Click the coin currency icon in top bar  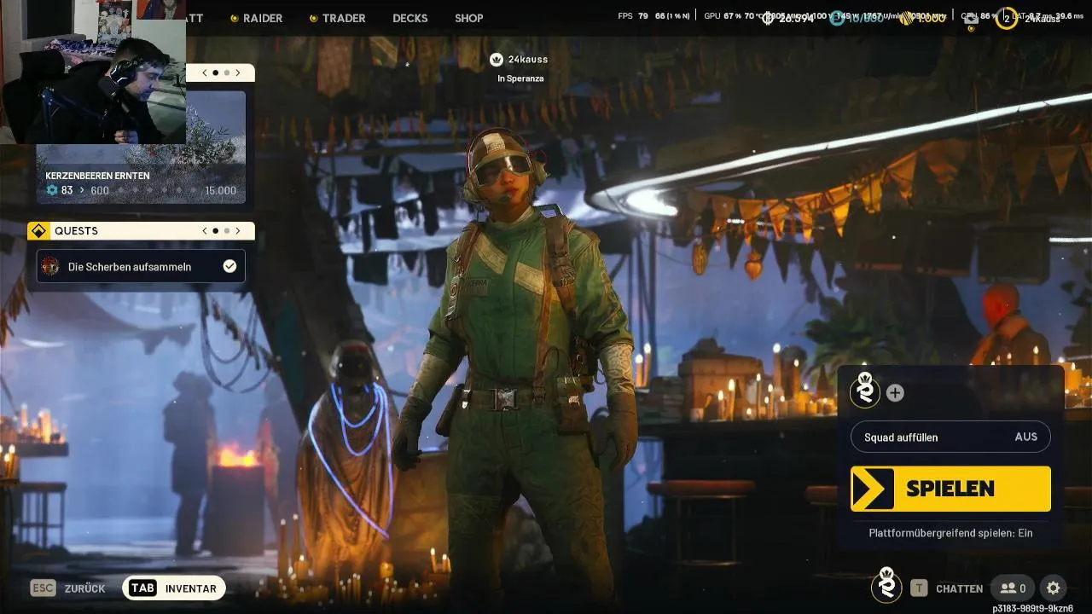click(x=768, y=17)
